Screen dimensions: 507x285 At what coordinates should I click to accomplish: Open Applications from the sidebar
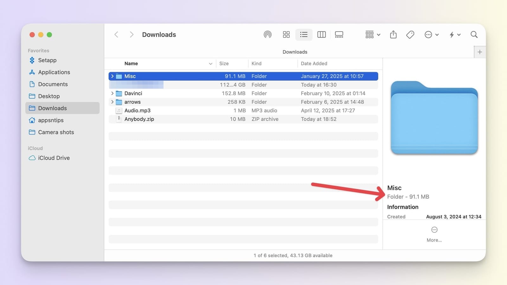coord(54,72)
